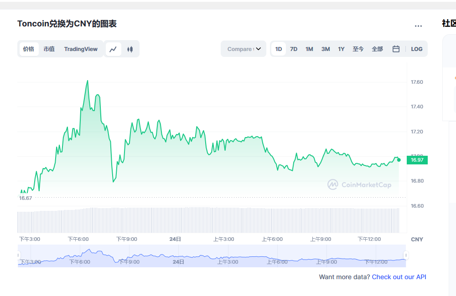Switch to line chart view icon

coord(113,49)
